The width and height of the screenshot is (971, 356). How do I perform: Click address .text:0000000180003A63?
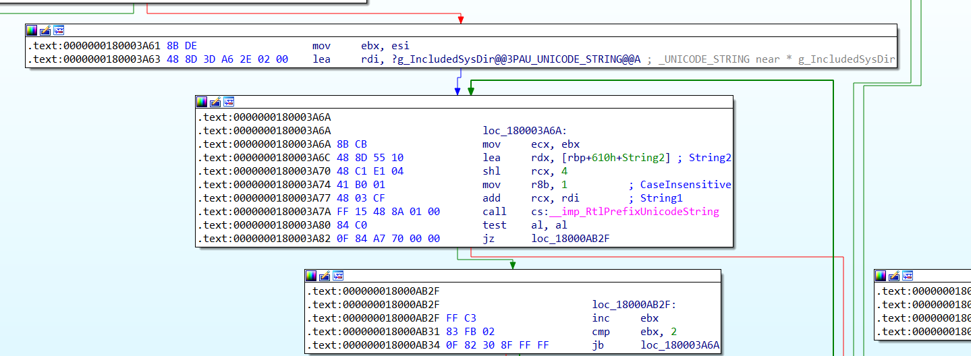[x=94, y=59]
